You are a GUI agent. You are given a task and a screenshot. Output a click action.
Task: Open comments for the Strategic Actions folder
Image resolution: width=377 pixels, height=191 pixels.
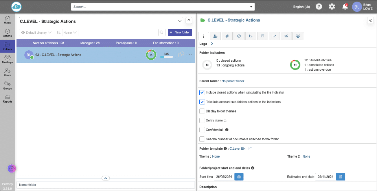point(181,55)
